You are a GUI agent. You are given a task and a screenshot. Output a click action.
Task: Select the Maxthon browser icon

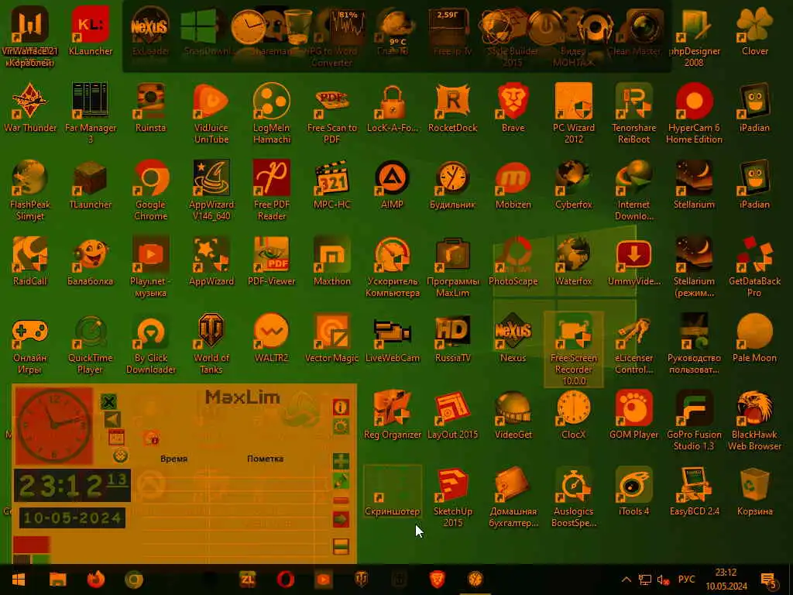click(x=331, y=261)
